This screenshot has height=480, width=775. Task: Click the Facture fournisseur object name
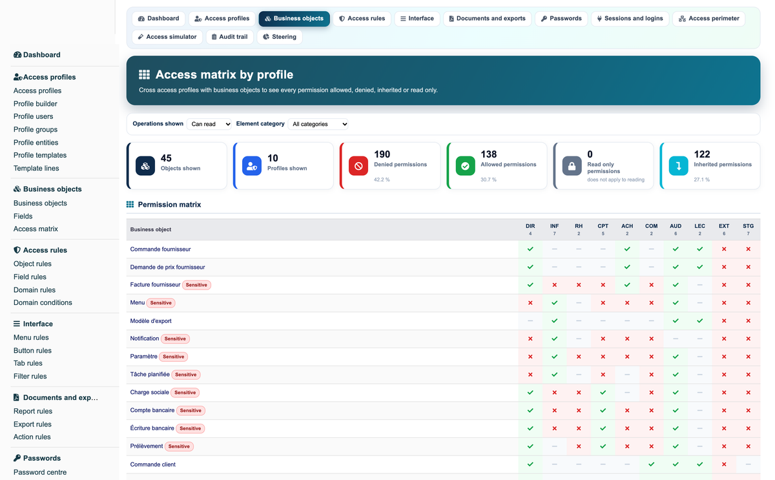tap(155, 285)
